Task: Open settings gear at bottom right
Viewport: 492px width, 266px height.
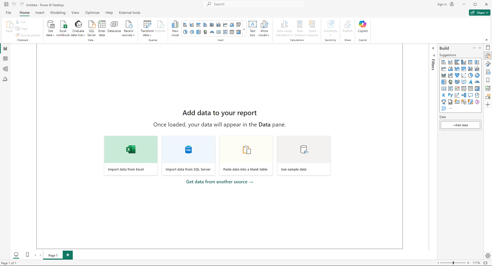Action: coord(488,256)
